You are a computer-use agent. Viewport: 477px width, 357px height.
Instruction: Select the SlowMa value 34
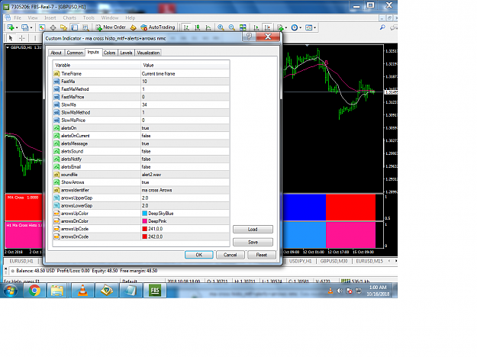pyautogui.click(x=185, y=105)
